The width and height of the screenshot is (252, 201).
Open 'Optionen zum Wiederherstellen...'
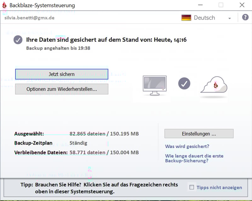62,89
